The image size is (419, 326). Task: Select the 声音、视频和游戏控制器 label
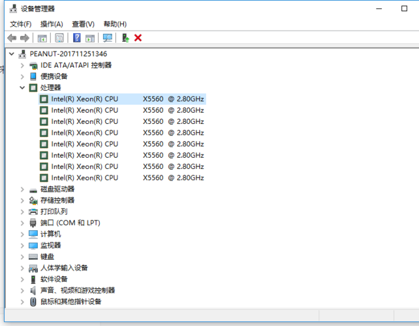[78, 291]
